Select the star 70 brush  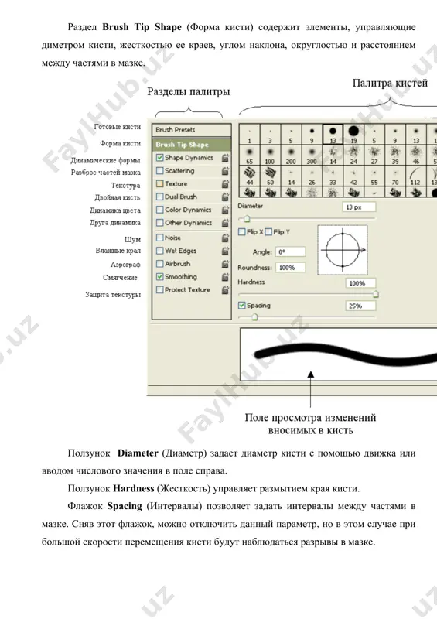click(x=395, y=176)
